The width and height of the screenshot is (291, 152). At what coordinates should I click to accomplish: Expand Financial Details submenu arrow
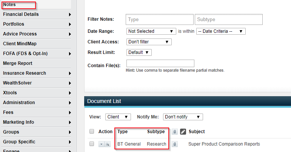[70, 14]
